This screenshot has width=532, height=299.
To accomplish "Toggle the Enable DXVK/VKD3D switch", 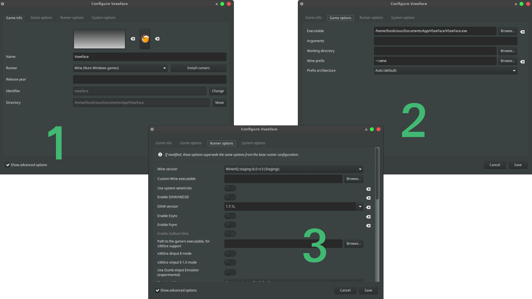I will tap(230, 197).
